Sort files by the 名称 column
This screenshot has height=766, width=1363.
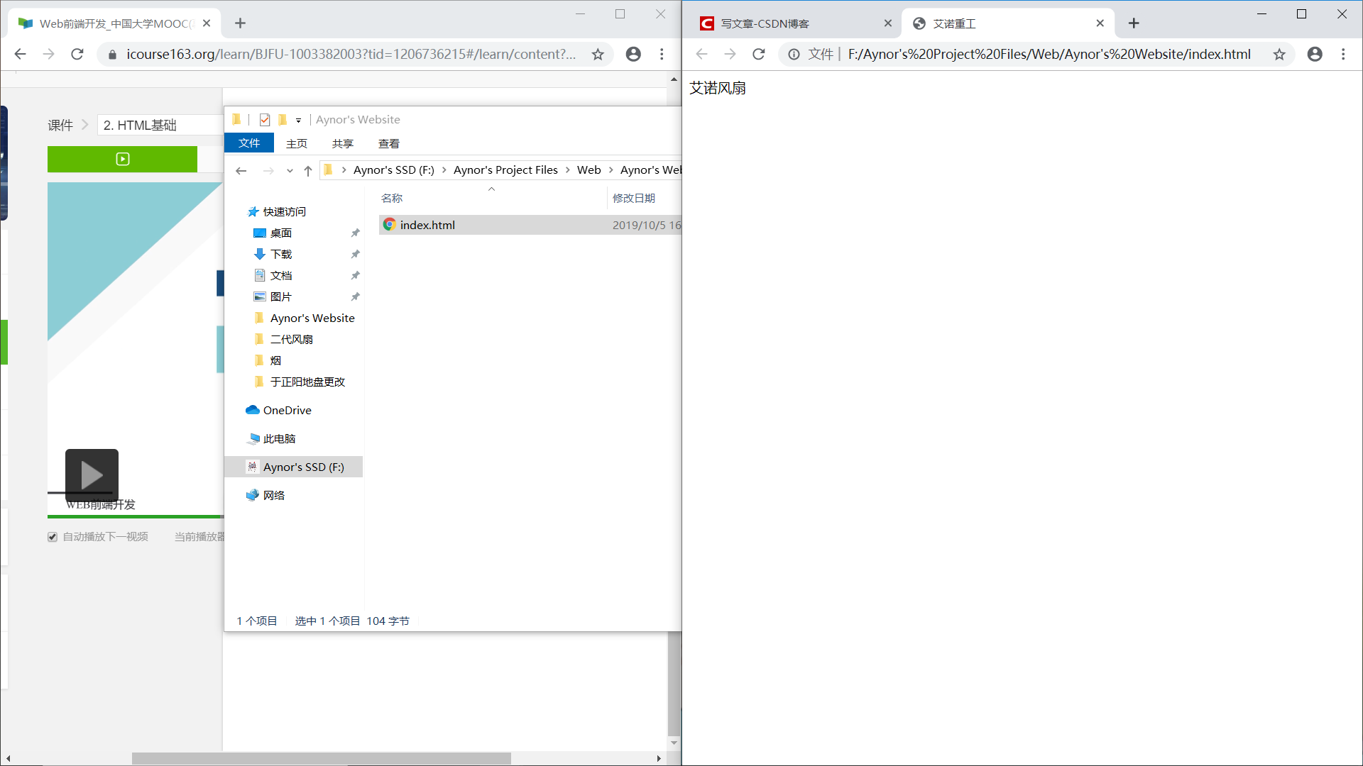click(491, 198)
